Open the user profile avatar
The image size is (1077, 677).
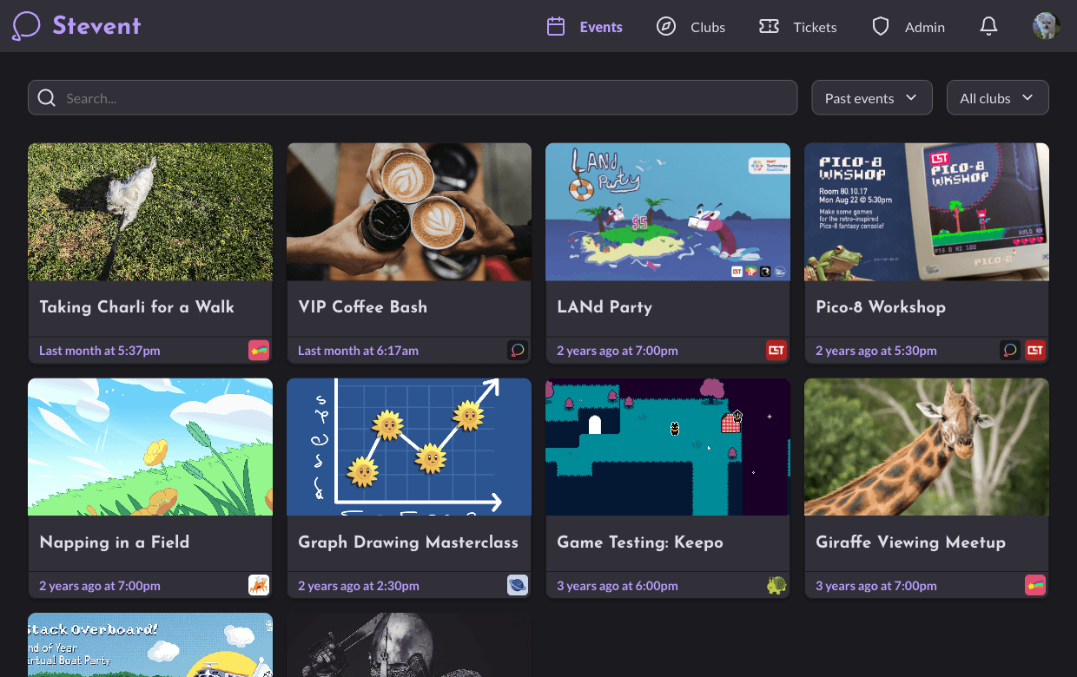pos(1047,26)
